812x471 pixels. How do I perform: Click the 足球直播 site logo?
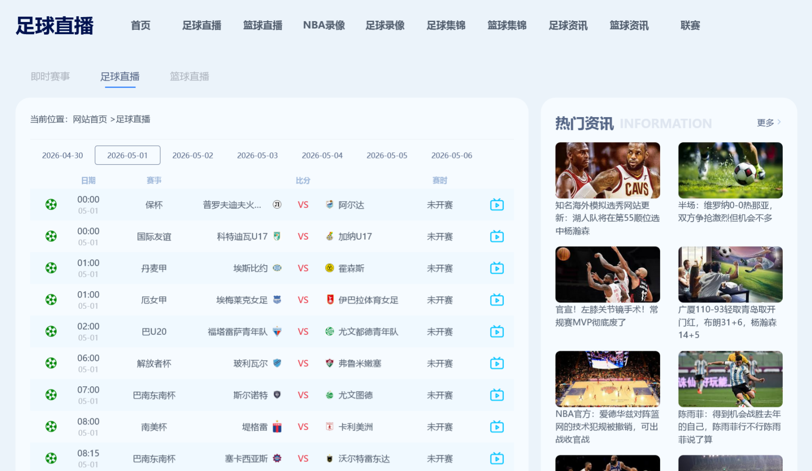tap(54, 26)
